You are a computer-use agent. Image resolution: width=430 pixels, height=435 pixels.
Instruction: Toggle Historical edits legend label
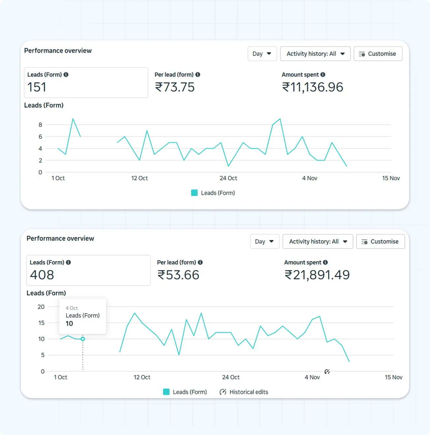(249, 392)
